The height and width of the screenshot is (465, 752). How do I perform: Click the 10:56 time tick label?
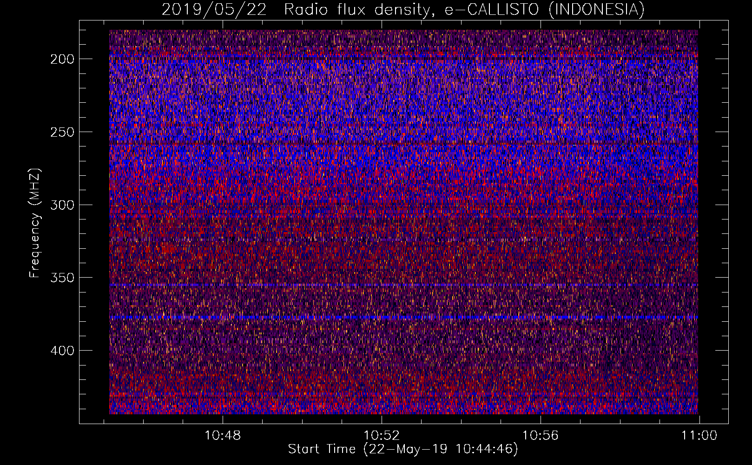click(x=541, y=436)
